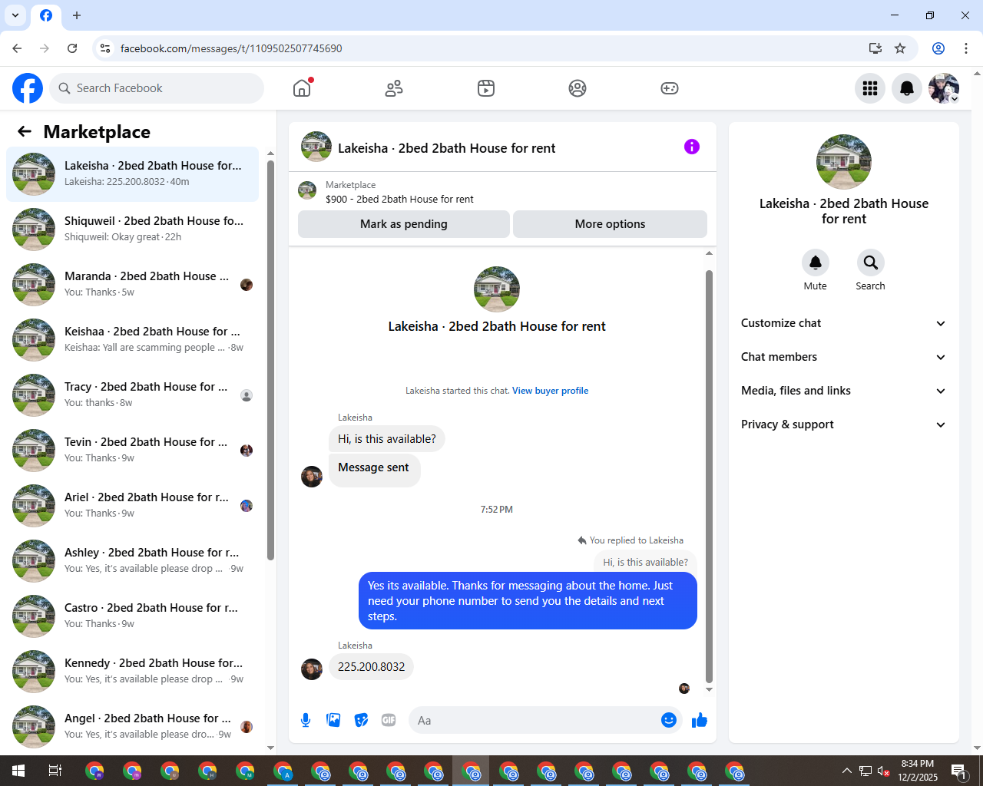Open new browser tab plus button

(77, 15)
